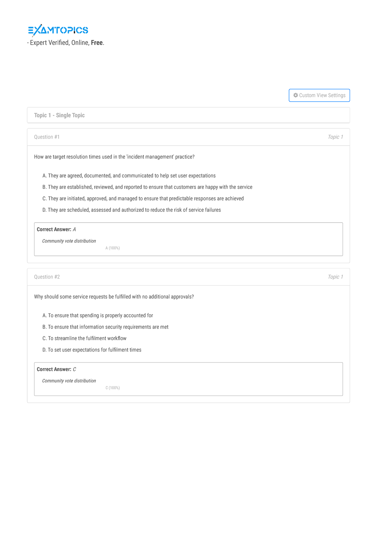Select answer A about agreed, documented target times
This screenshot has height=534, width=377.
[129, 176]
